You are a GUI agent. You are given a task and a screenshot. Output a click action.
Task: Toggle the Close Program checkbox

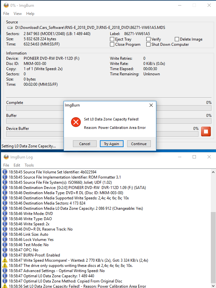(x=112, y=44)
